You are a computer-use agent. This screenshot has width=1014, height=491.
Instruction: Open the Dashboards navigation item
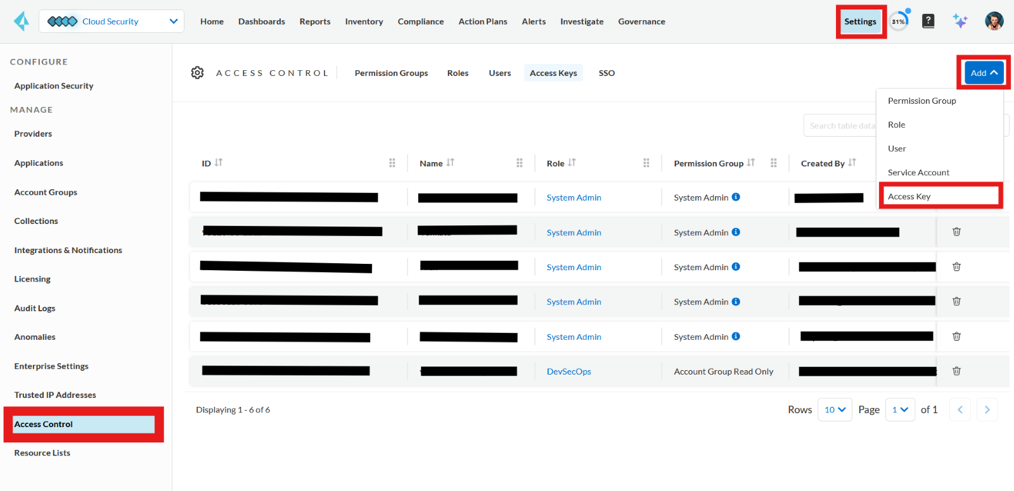pos(261,21)
